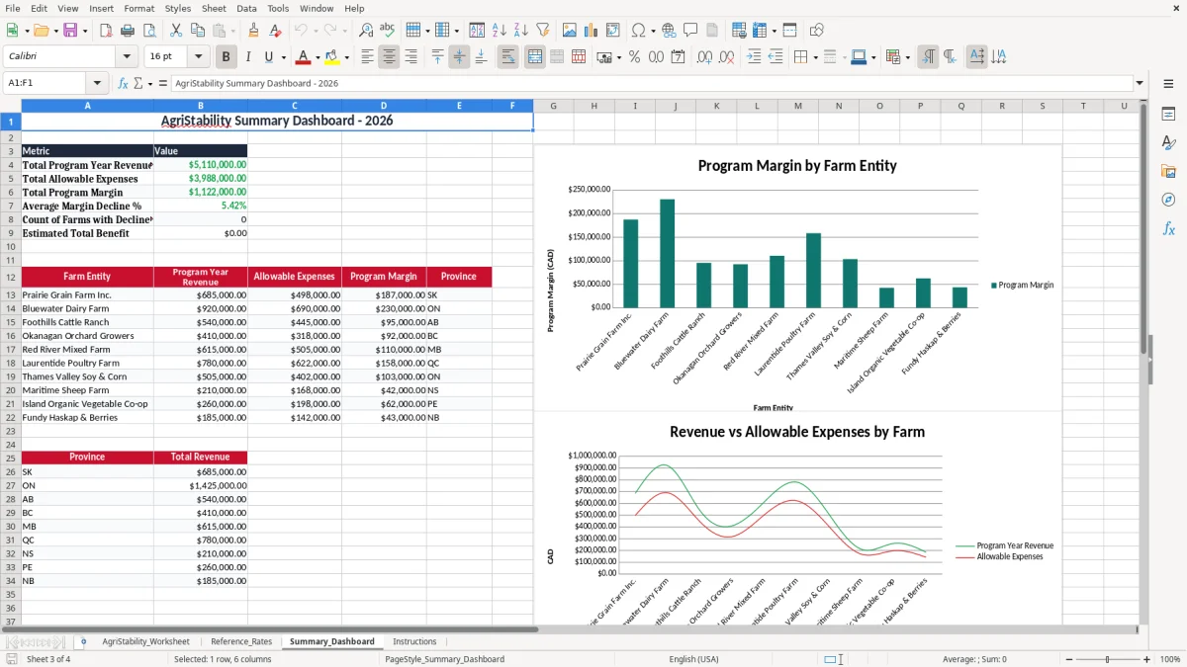Click Insert Hyperlink globe icon
This screenshot has height=667, width=1187.
pos(669,31)
